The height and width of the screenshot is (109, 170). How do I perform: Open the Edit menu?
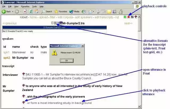click(x=10, y=6)
